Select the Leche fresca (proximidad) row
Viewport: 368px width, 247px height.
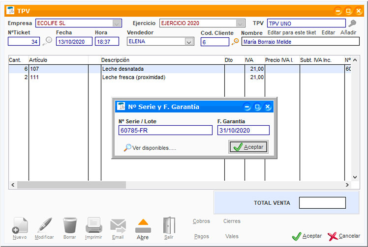point(180,77)
